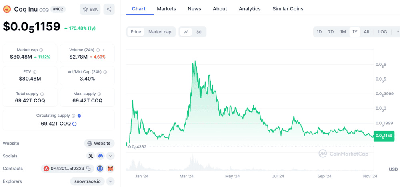
Task: Open the Similar Coins tab
Action: click(x=288, y=9)
